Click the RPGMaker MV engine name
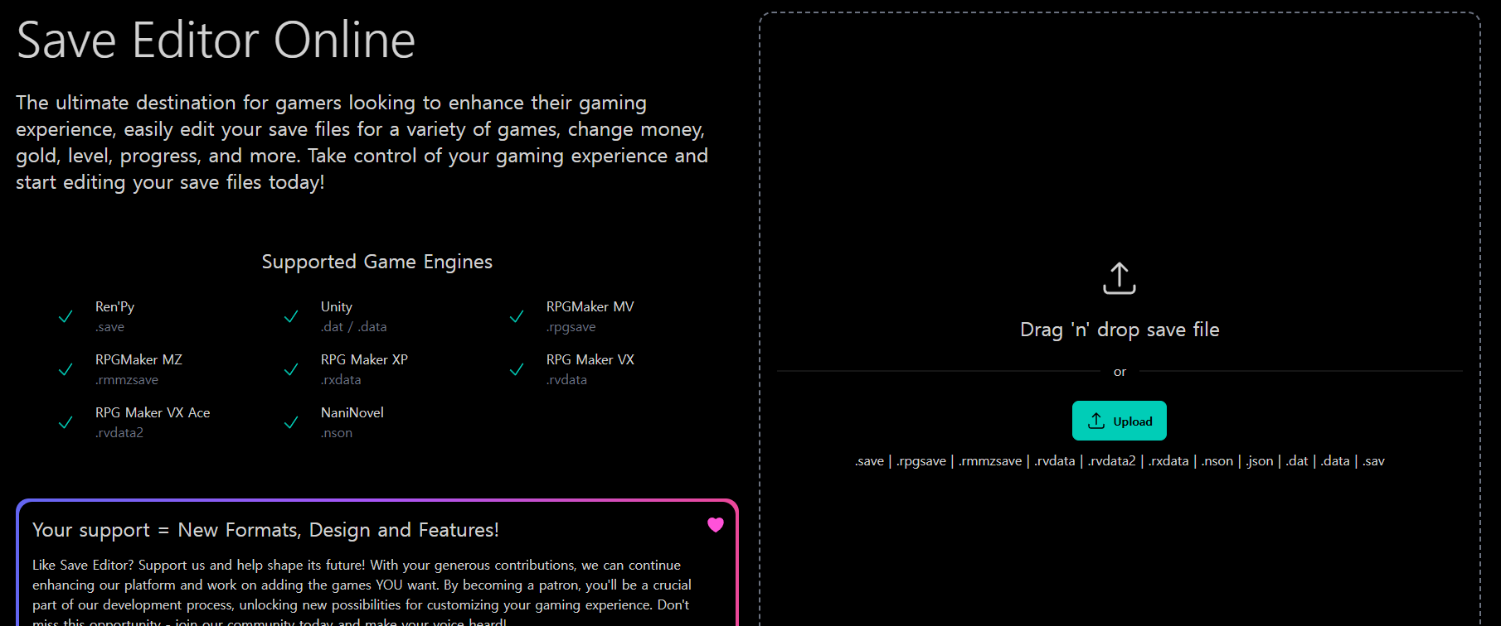 590,306
